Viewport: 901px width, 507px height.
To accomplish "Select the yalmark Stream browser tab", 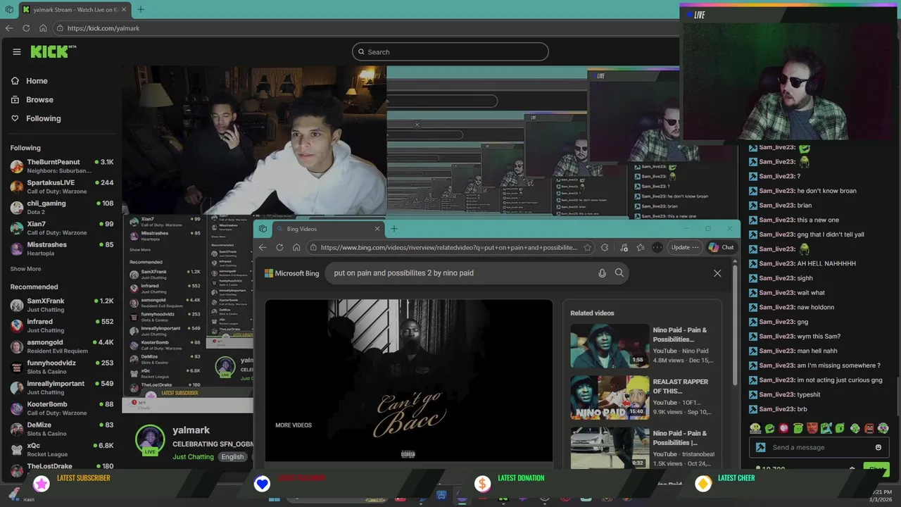I will (x=75, y=9).
